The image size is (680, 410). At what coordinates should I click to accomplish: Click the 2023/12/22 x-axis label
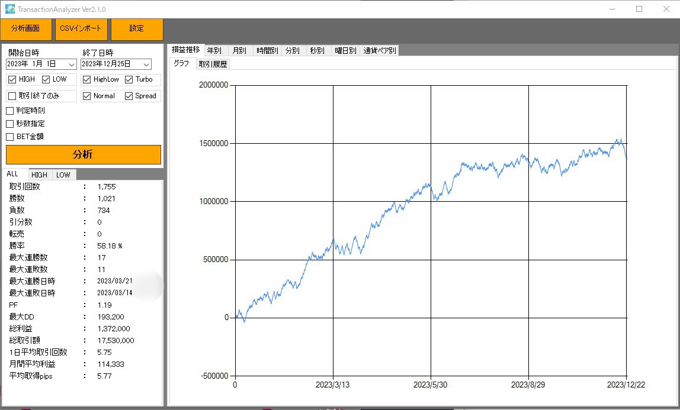click(626, 385)
